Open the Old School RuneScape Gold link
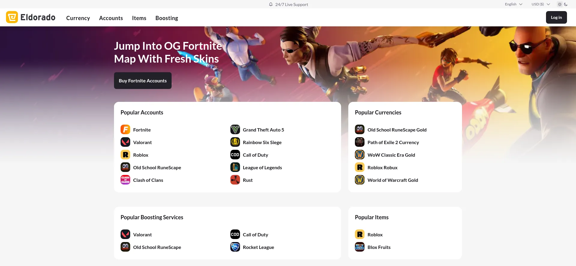The image size is (576, 266). [x=397, y=130]
